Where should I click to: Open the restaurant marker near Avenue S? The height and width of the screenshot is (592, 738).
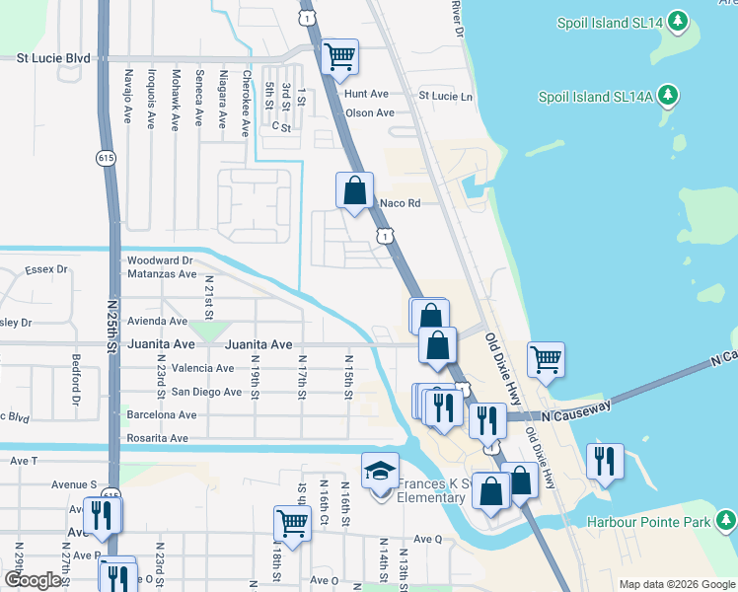pos(102,516)
